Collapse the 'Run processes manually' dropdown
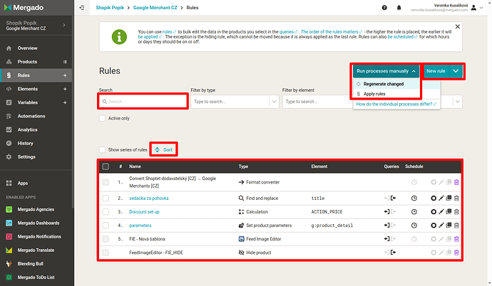Image resolution: width=492 pixels, height=286 pixels. (x=386, y=71)
